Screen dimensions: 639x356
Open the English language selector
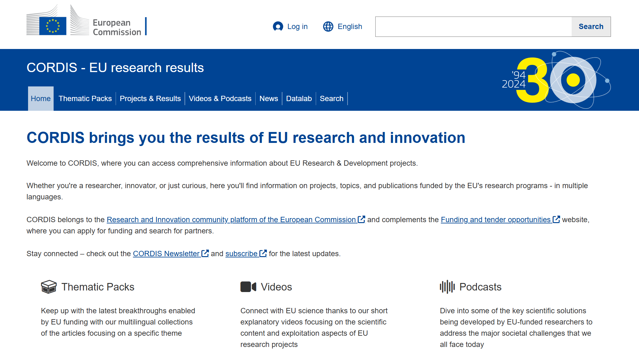349,27
